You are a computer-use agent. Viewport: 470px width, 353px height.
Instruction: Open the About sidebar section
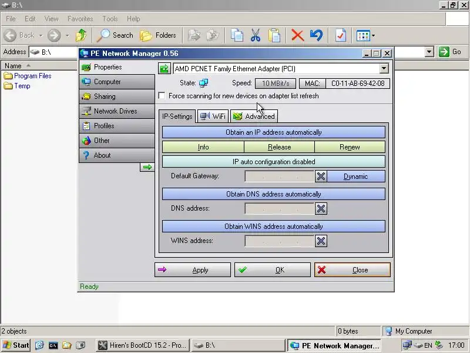(x=117, y=155)
